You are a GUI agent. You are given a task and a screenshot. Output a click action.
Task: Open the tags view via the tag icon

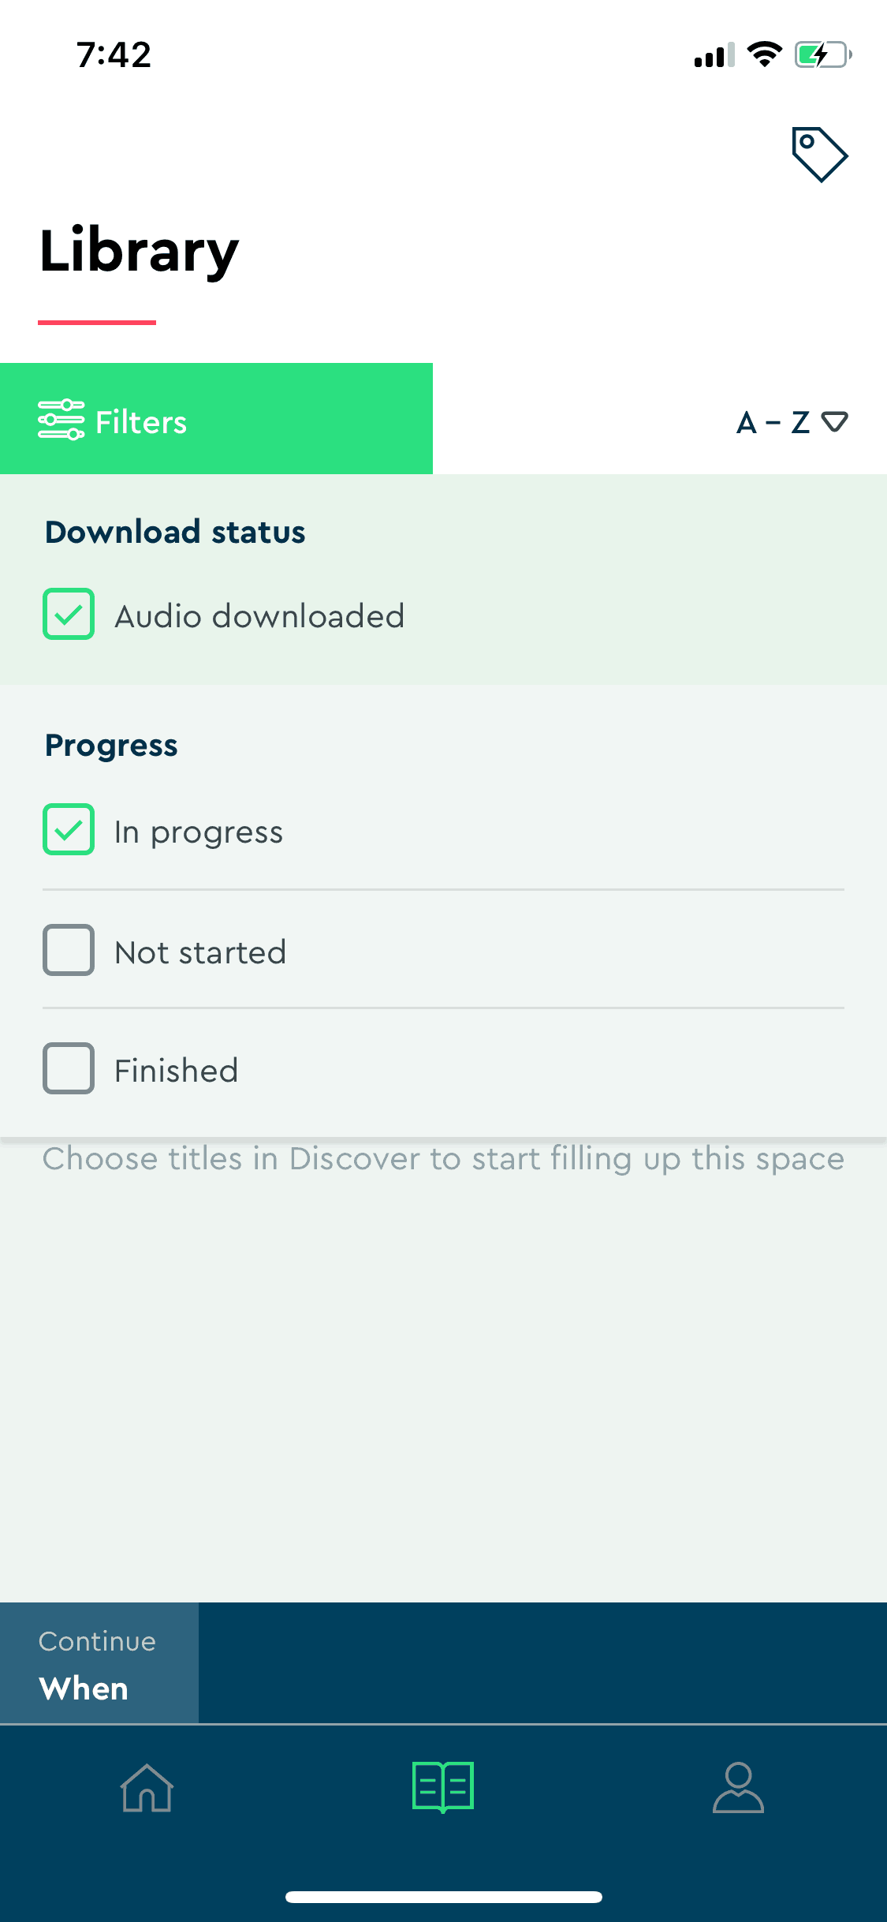pos(818,155)
